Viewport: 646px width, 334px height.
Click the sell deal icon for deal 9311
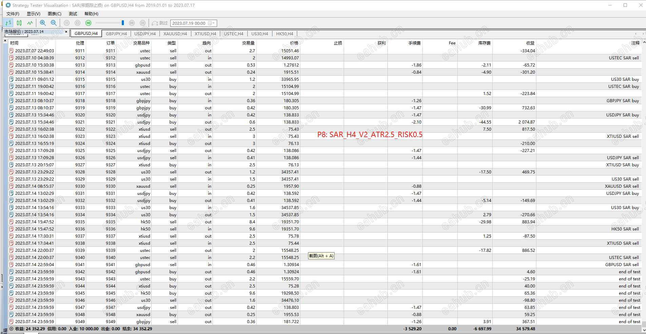(12, 51)
